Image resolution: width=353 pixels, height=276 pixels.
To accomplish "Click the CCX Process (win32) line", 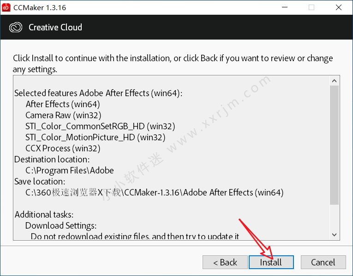I will 63,148.
